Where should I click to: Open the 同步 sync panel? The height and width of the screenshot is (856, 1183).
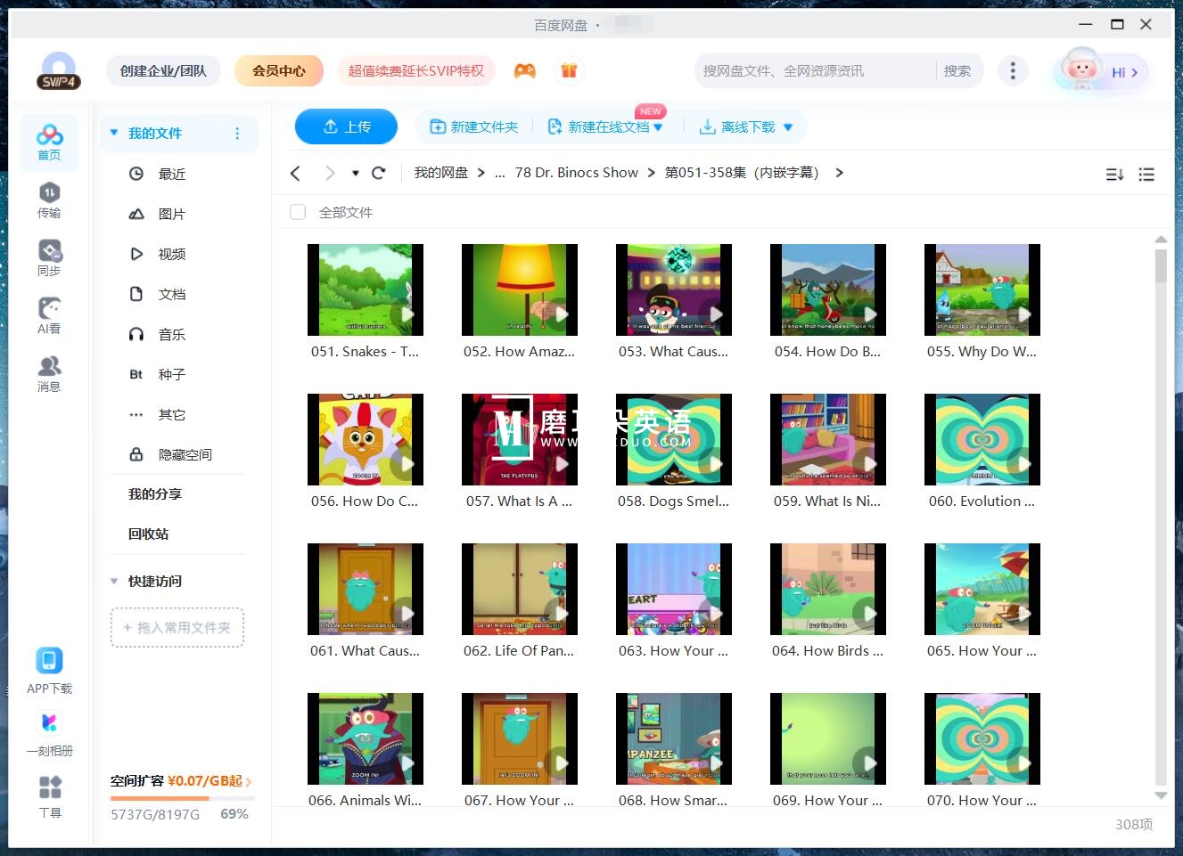[49, 258]
